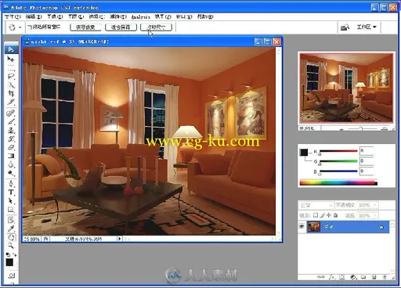
Task: Click the green G channel slider
Action: tap(338, 161)
